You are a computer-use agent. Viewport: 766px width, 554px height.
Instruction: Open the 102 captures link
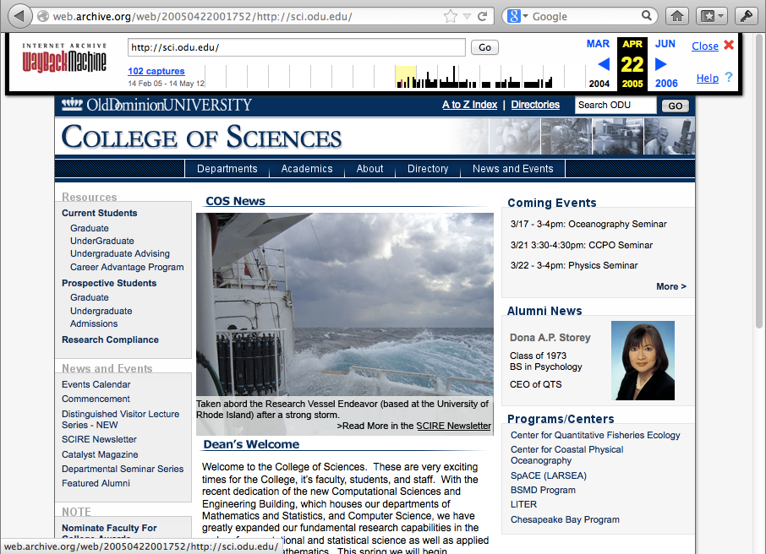[156, 71]
